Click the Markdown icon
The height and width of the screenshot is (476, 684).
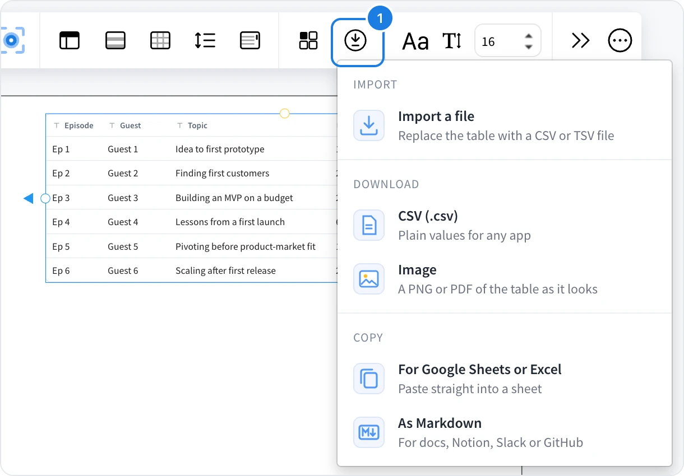pyautogui.click(x=369, y=432)
